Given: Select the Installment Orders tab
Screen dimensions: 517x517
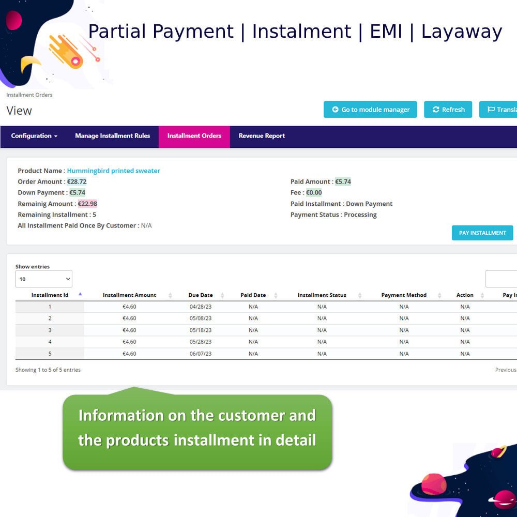Looking at the screenshot, I should pyautogui.click(x=194, y=137).
